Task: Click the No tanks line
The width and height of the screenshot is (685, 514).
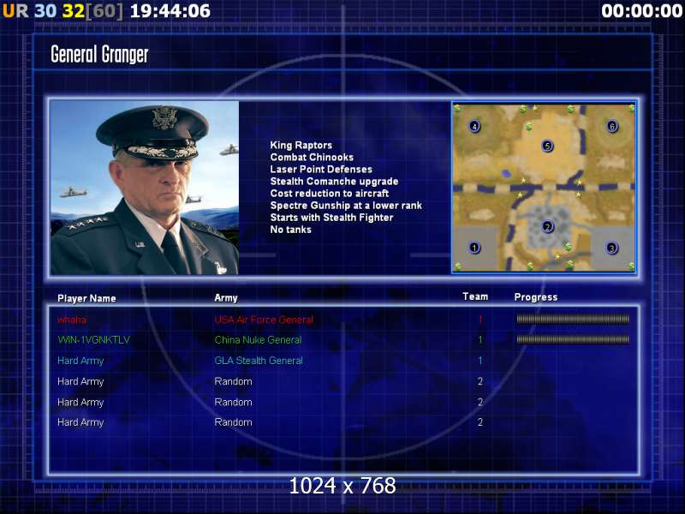Action: (x=290, y=230)
